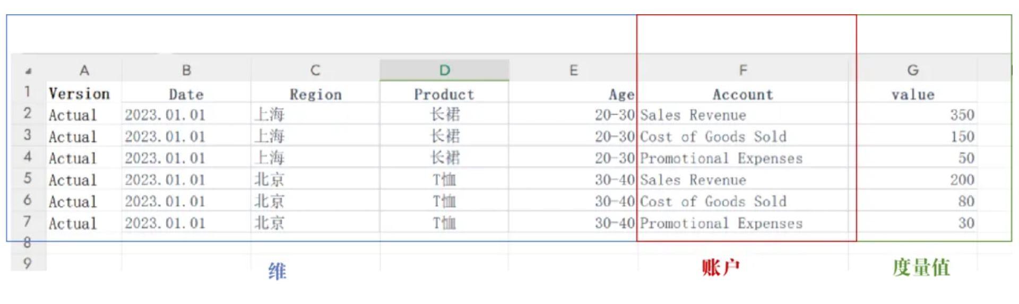Image resolution: width=1019 pixels, height=304 pixels.
Task: Click the Region header cell in column C
Action: (x=315, y=93)
